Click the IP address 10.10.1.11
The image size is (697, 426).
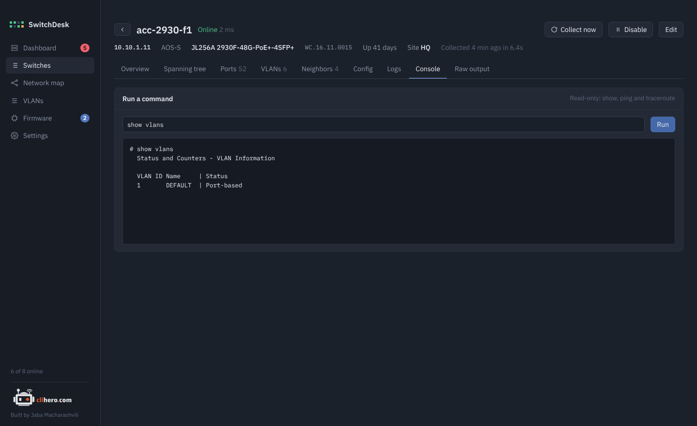pos(132,47)
